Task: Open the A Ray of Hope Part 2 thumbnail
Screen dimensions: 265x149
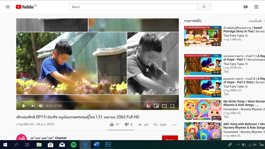Action: pyautogui.click(x=203, y=87)
